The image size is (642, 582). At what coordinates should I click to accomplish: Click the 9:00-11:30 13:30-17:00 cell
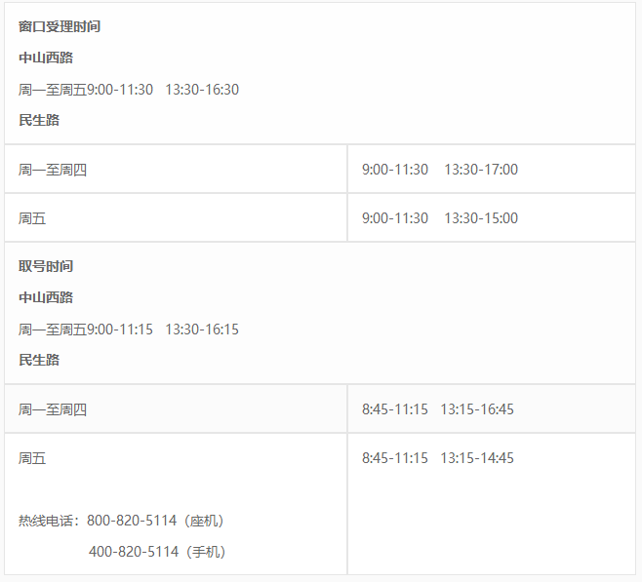[x=492, y=169]
